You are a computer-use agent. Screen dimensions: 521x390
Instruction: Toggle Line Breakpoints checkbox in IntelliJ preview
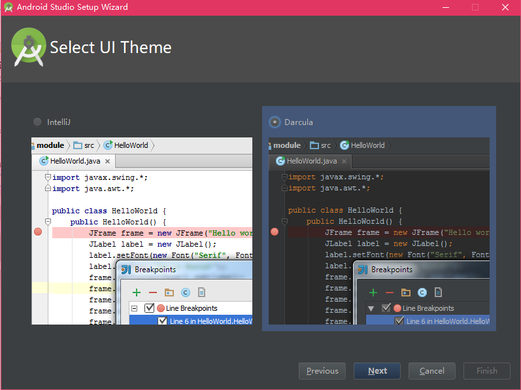(150, 308)
